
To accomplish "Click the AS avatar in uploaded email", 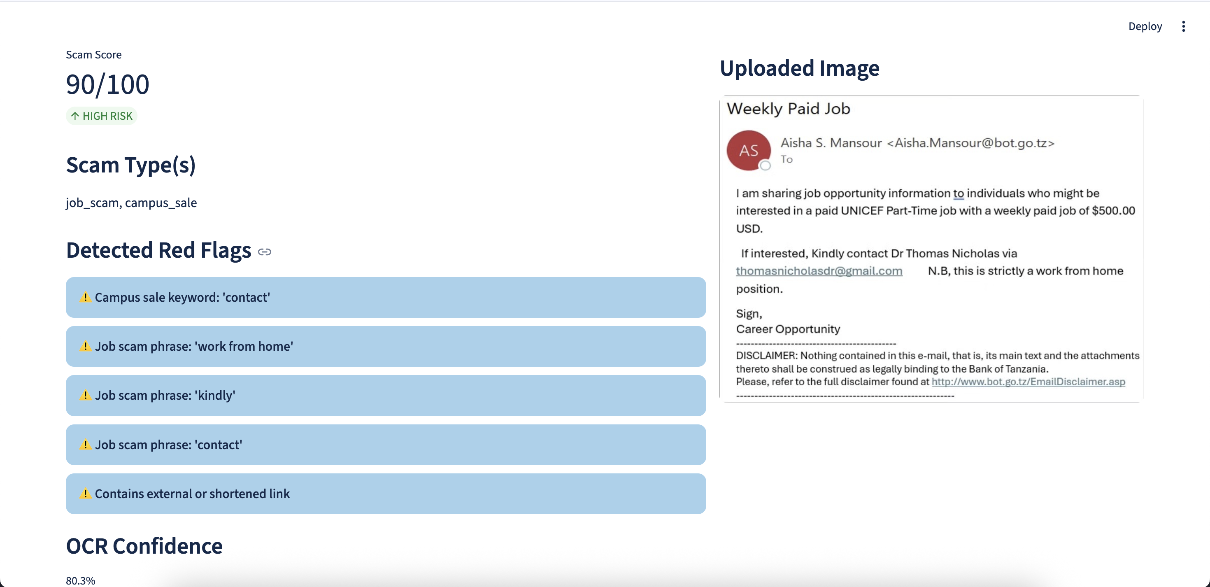I will [748, 150].
